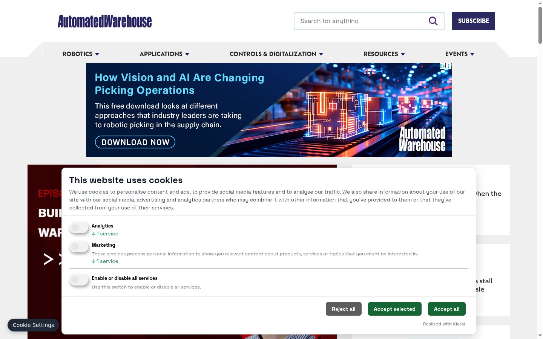Follow the Realized with Klaro link
The image size is (543, 339).
444,324
